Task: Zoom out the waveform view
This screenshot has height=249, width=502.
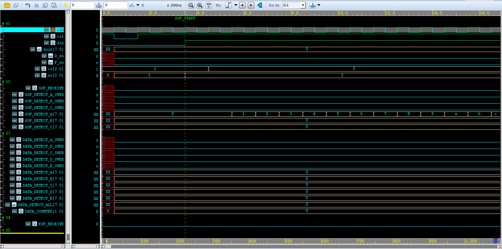Action: [191, 5]
